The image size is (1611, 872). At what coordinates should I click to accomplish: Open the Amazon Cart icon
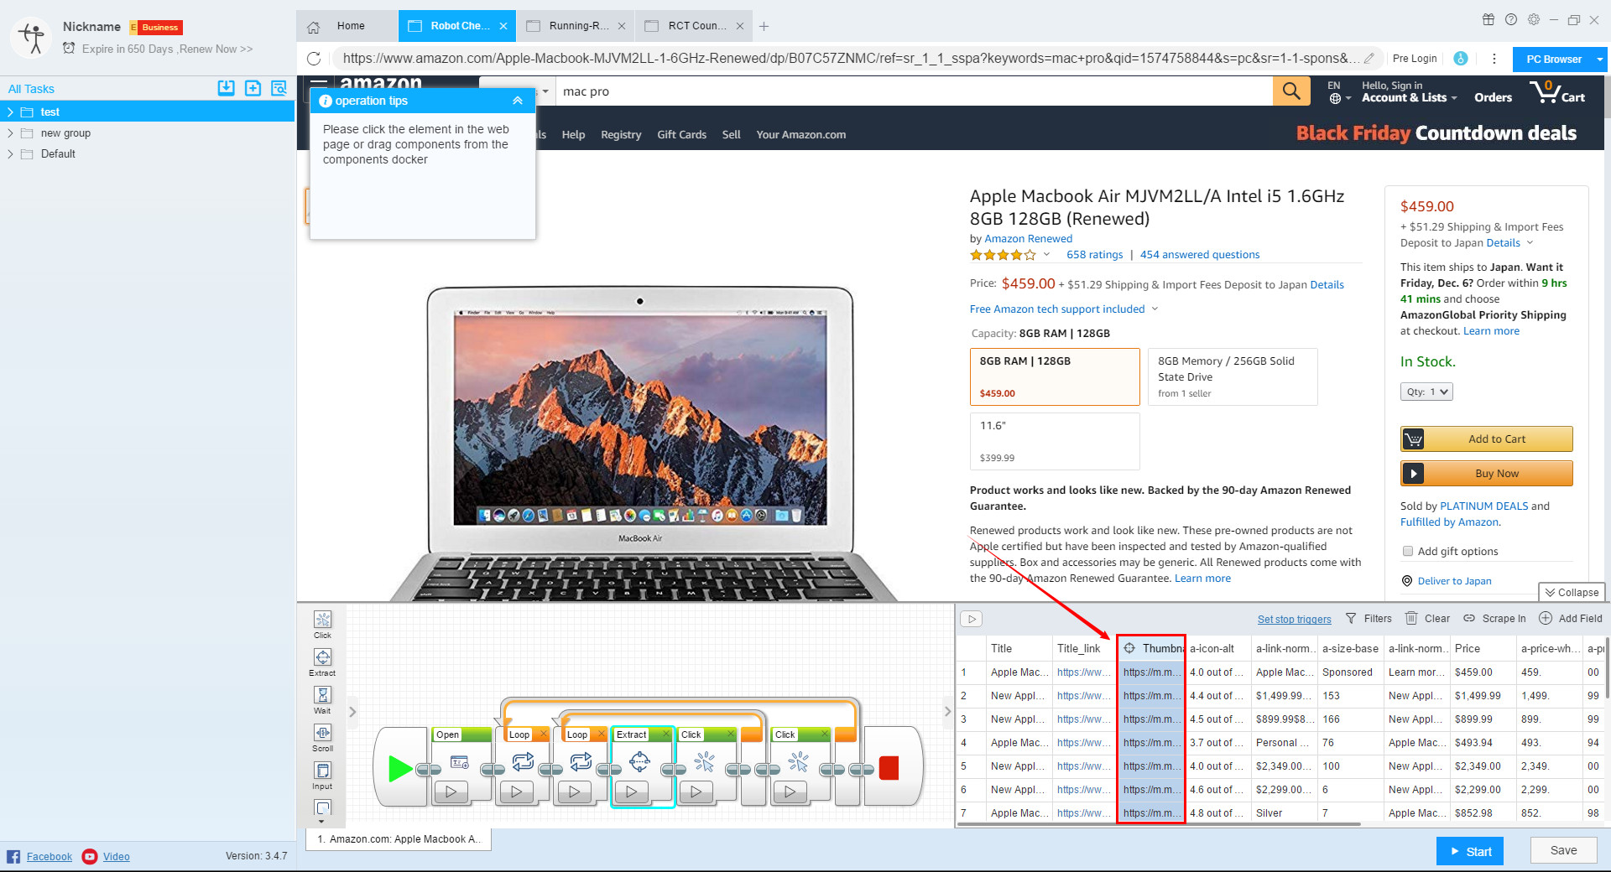tap(1556, 92)
